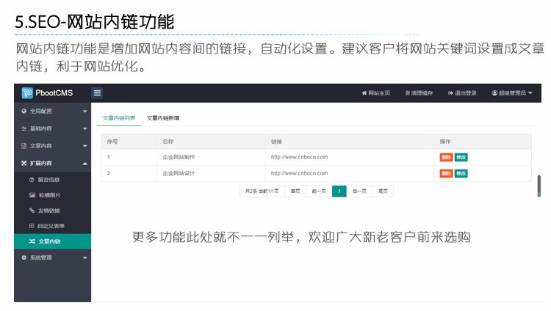Screen dimensions: 551x311
Task: Open 留言信息 from sidebar
Action: pos(49,180)
